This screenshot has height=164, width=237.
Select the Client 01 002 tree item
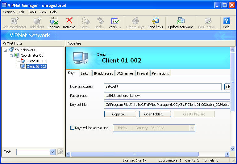(x=36, y=67)
